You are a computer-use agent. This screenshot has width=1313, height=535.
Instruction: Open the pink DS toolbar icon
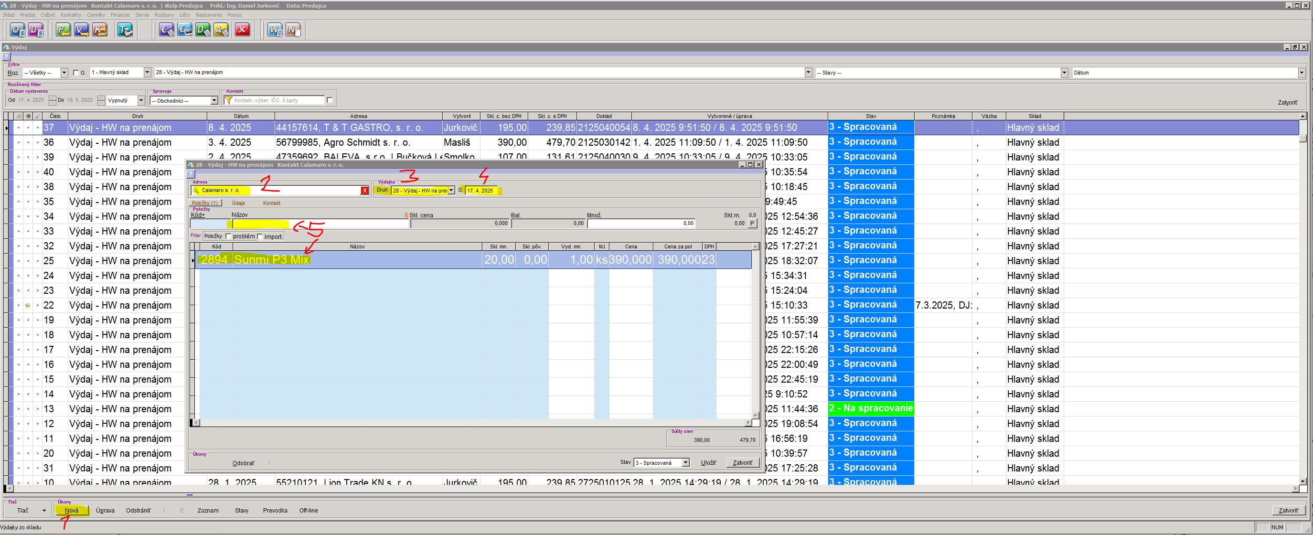[36, 30]
